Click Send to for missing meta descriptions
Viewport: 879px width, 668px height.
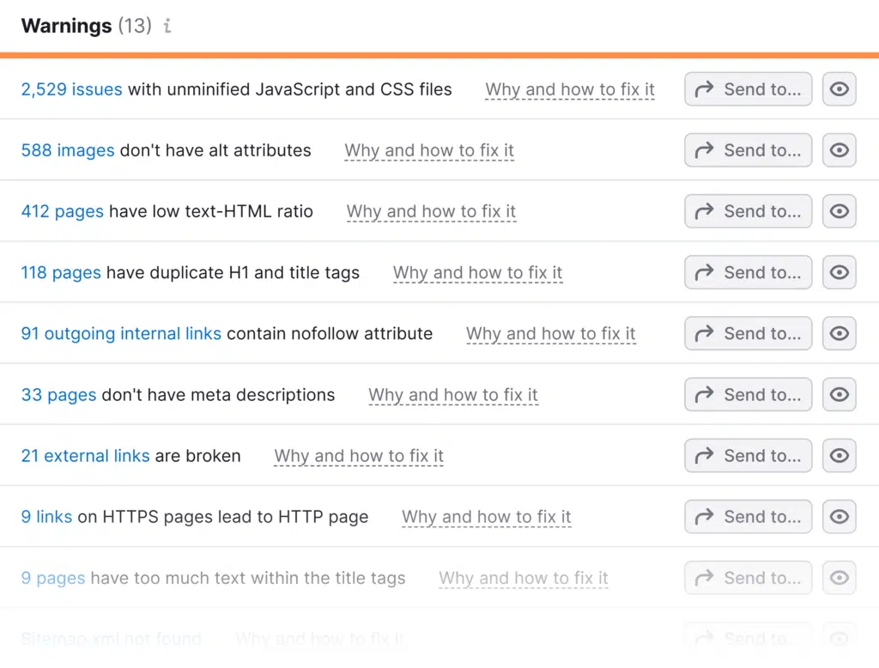(x=748, y=395)
